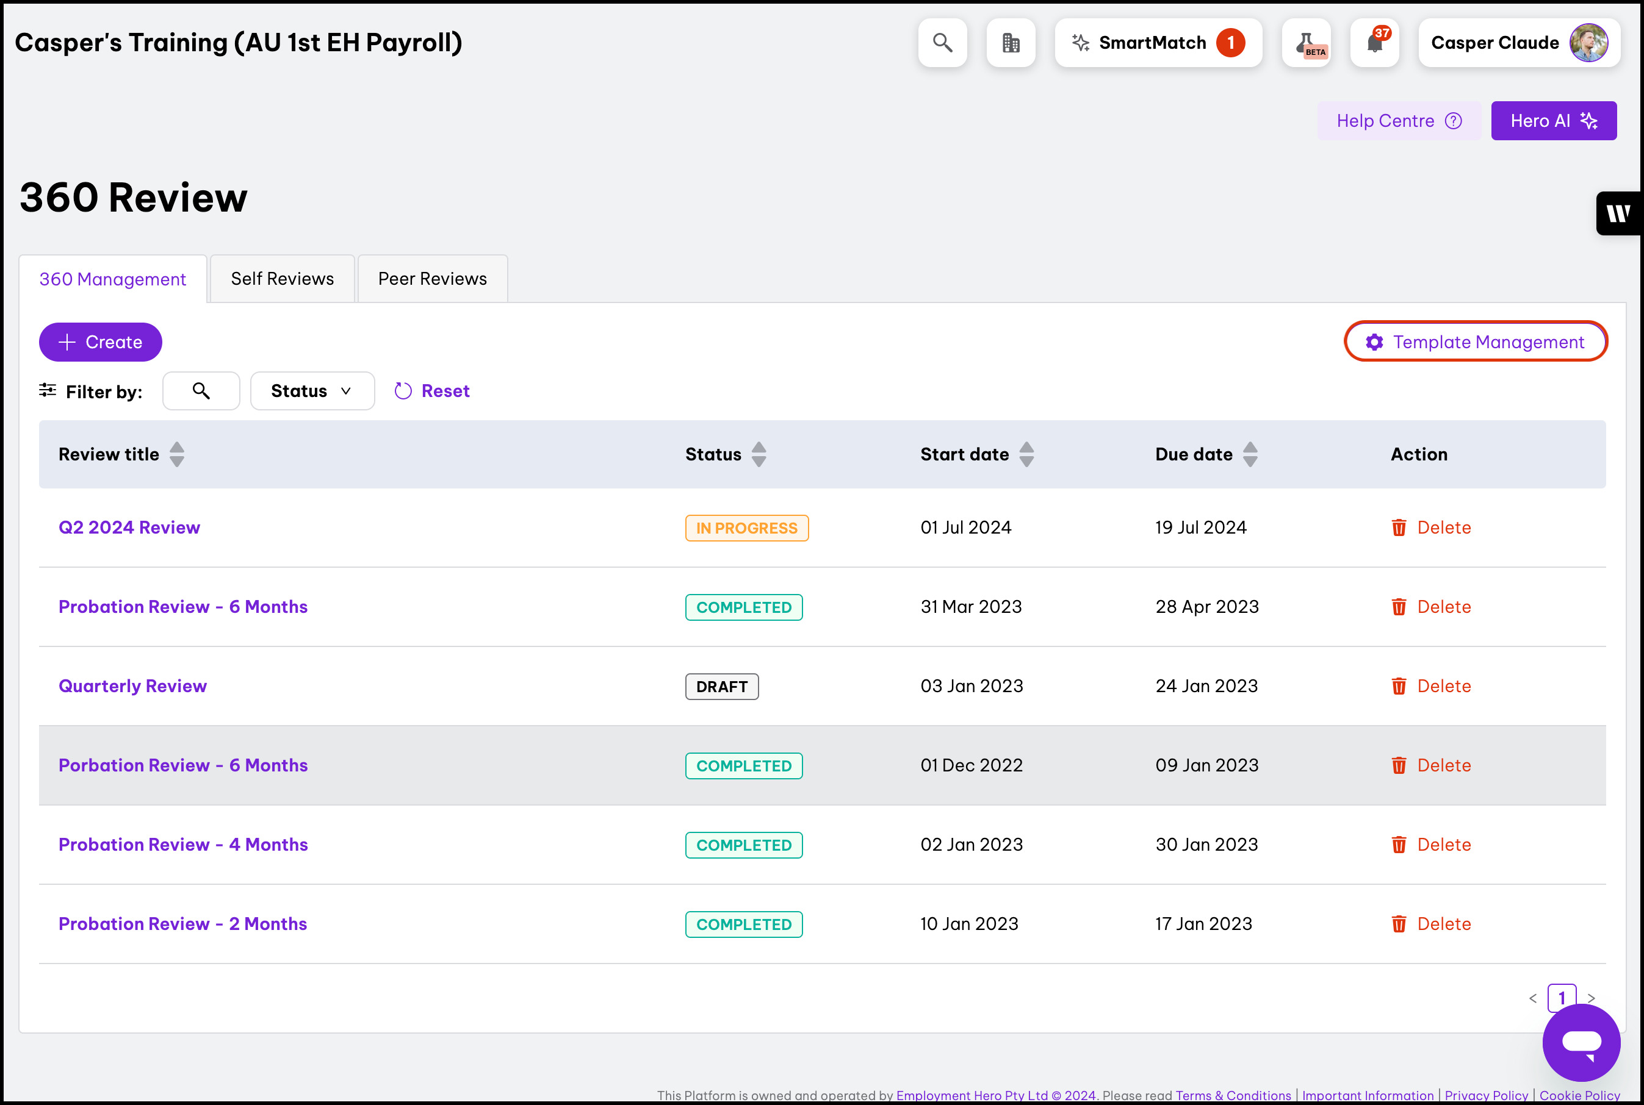Screen dimensions: 1644x1105
Task: Sort by Review title column
Action: pos(177,454)
